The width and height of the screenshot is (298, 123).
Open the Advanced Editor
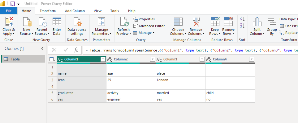point(149,26)
